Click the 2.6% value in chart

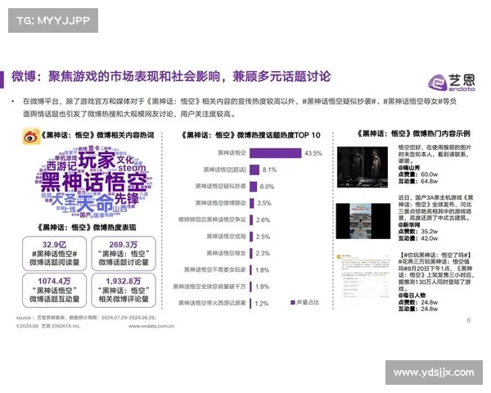tap(263, 220)
